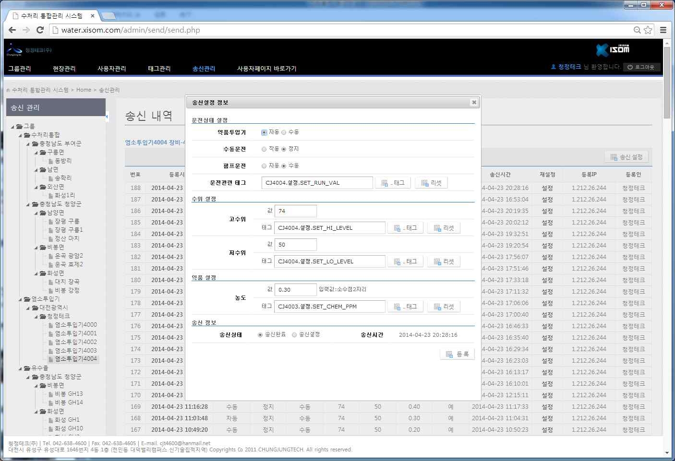Click the 태그 button for 저수위
This screenshot has height=461, width=675.
click(405, 261)
